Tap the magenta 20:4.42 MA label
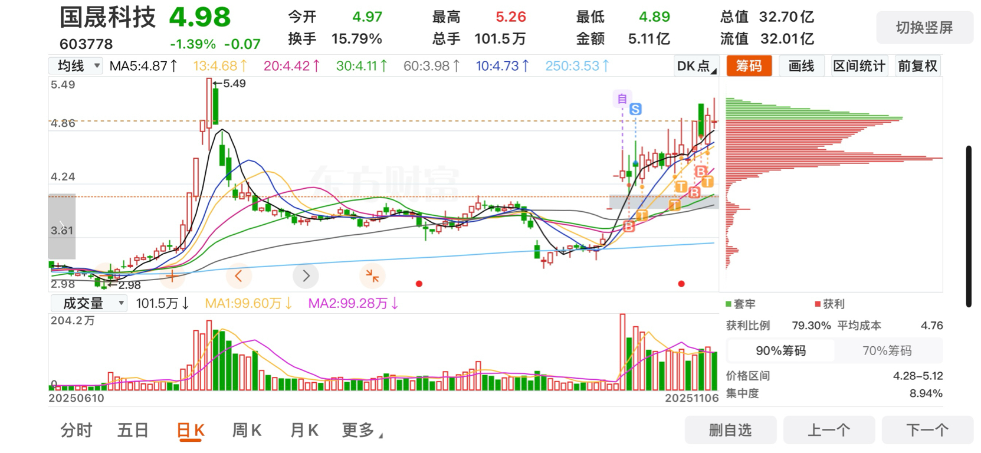981x453 pixels. [x=291, y=66]
